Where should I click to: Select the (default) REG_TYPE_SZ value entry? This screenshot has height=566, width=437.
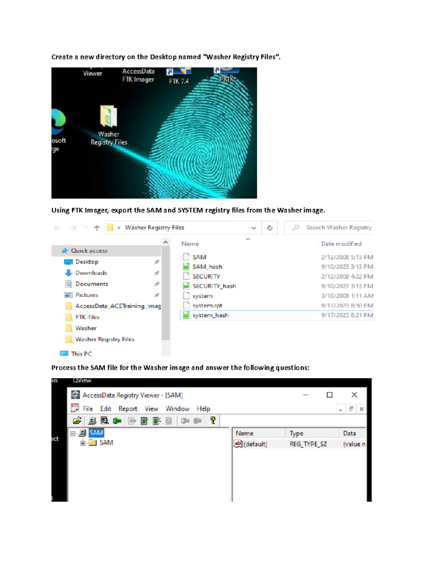click(255, 444)
